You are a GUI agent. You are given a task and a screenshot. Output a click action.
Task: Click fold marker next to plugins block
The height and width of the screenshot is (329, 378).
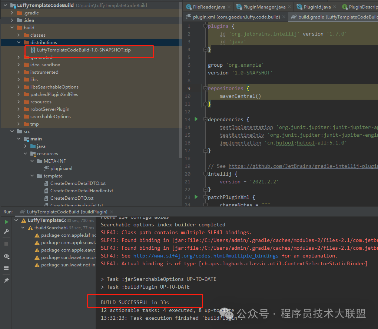tap(205, 26)
